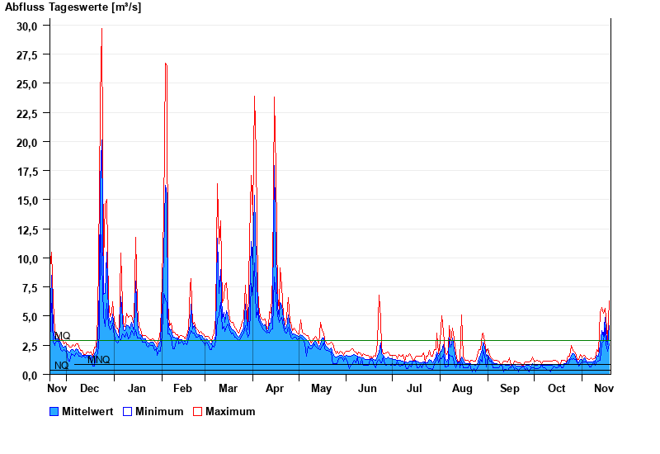The image size is (660, 454).
Task: Click the 0,0 y-axis value
Action: 31,375
